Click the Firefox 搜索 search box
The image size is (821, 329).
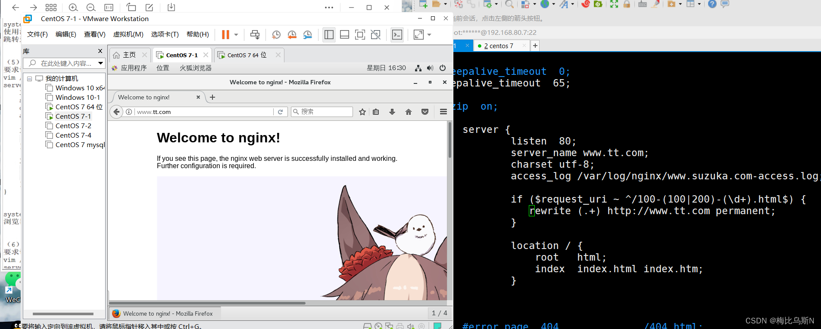322,112
